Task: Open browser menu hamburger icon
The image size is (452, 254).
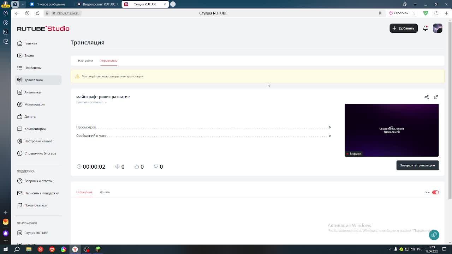Action: pyautogui.click(x=415, y=4)
